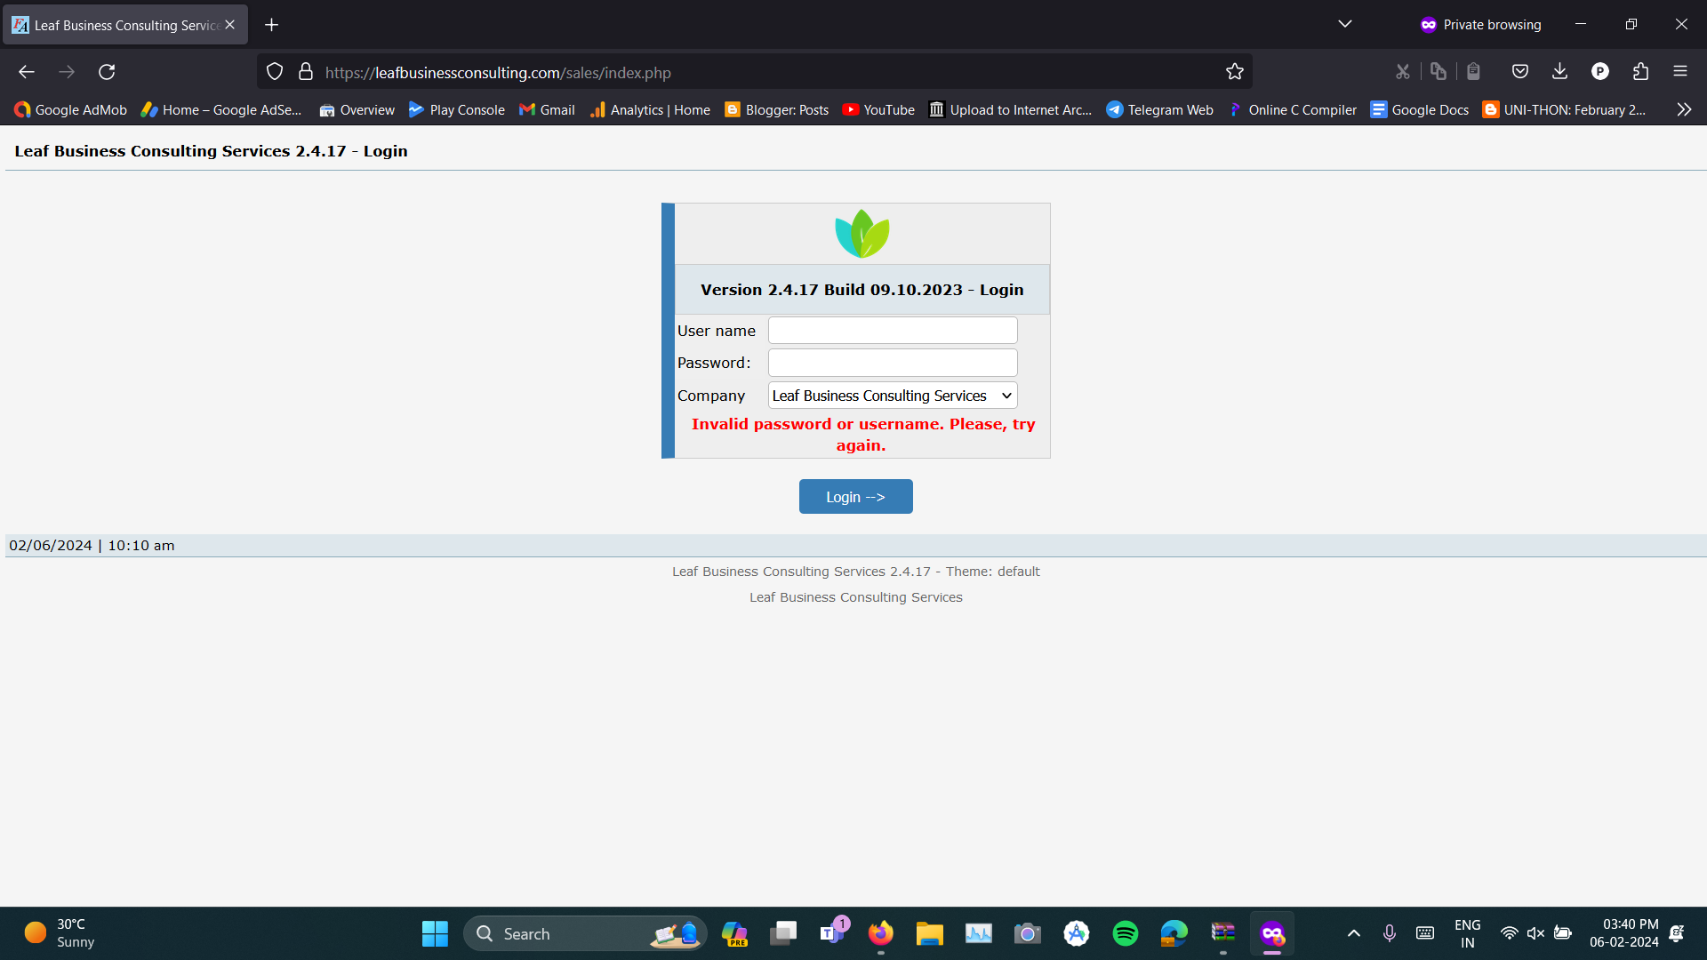Expand the list all tabs arrow

(1345, 25)
